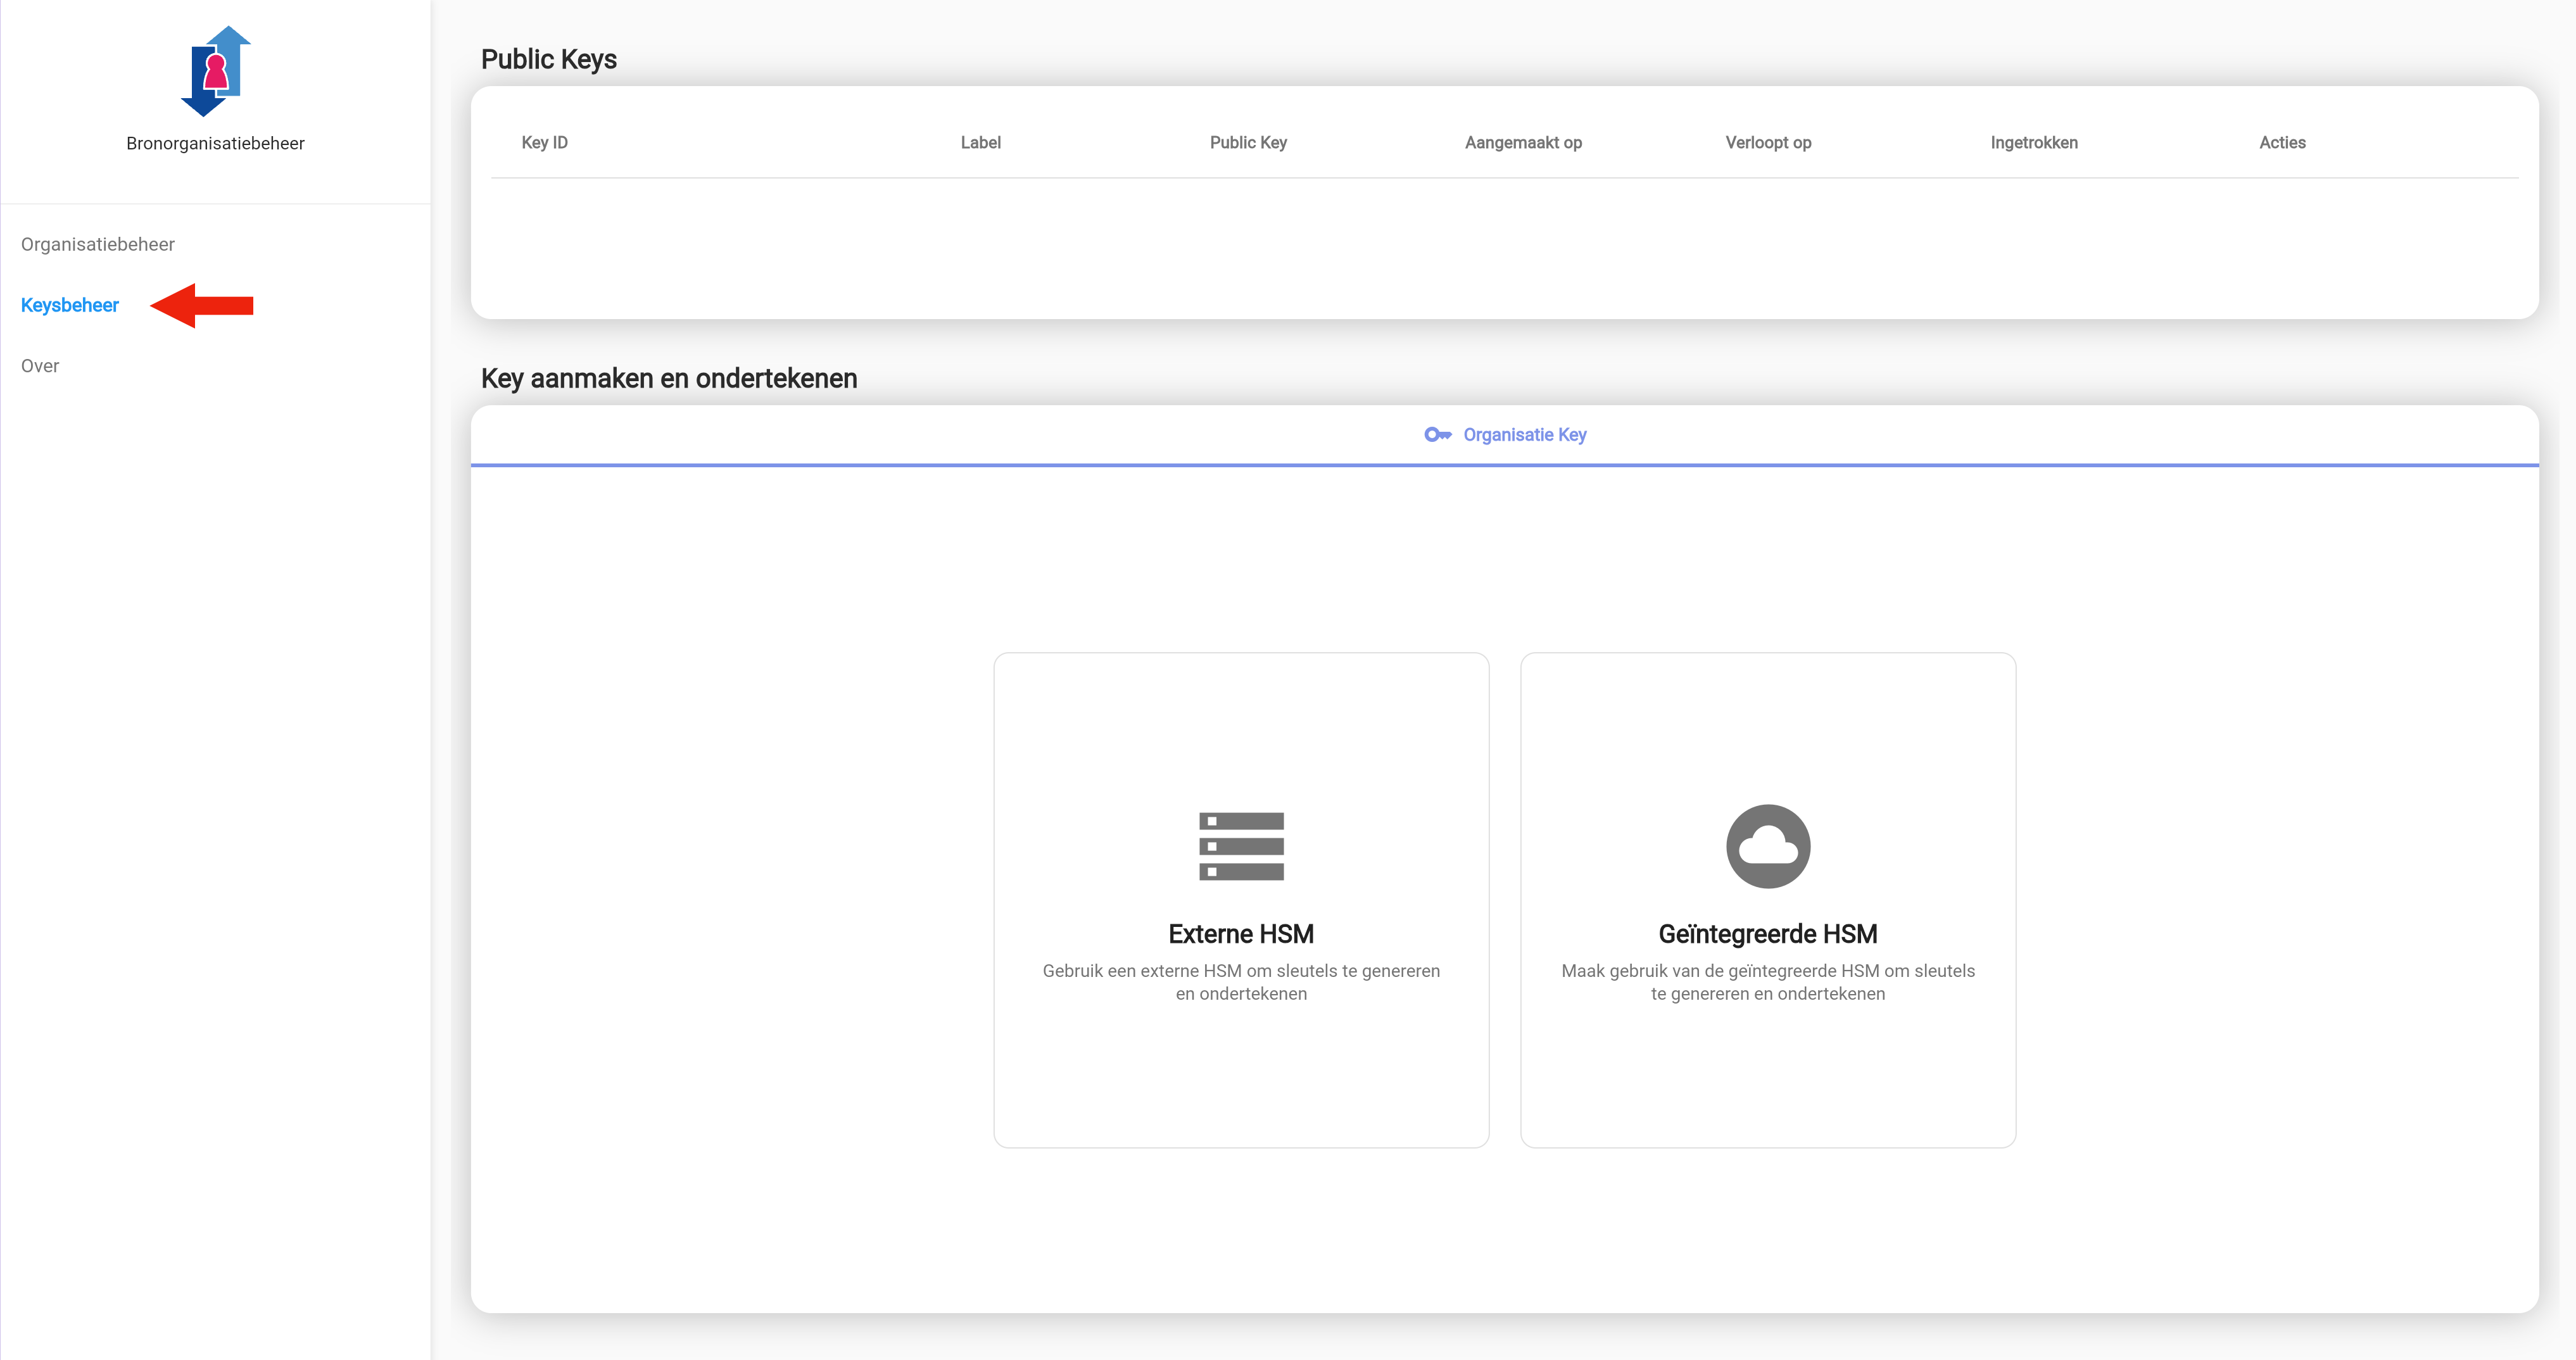Click the Acties column header
Screen dimensions: 2576x1360
coord(2282,142)
